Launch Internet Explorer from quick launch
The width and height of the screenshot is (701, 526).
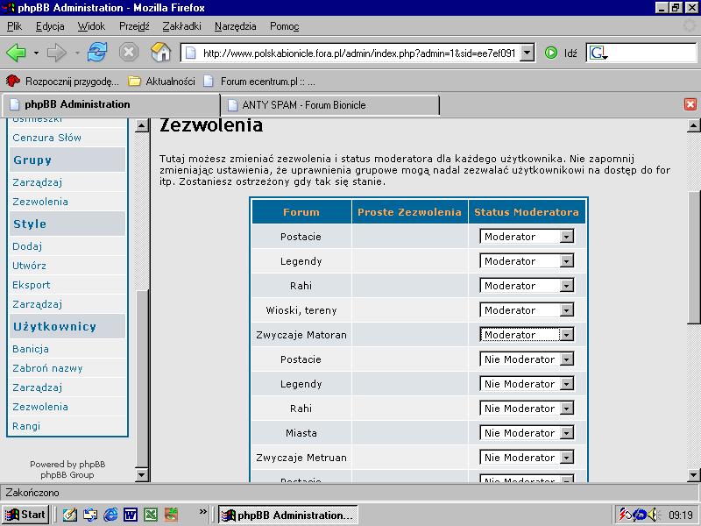pyautogui.click(x=110, y=515)
